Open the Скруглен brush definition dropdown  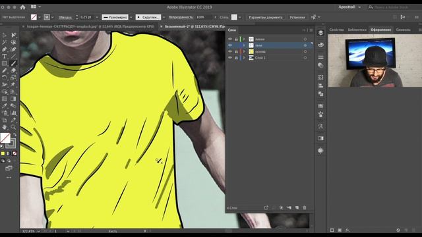tap(164, 17)
